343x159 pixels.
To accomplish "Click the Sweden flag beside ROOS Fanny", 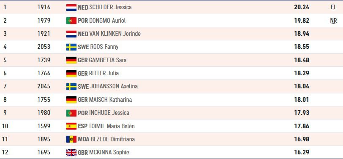I will coord(71,47).
